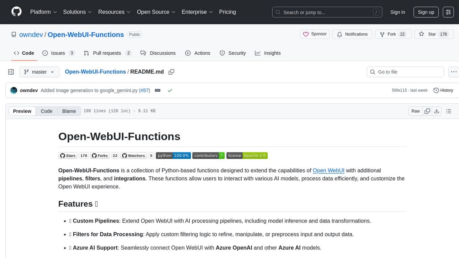
Task: Click the contributors 7 badge
Action: [209, 156]
